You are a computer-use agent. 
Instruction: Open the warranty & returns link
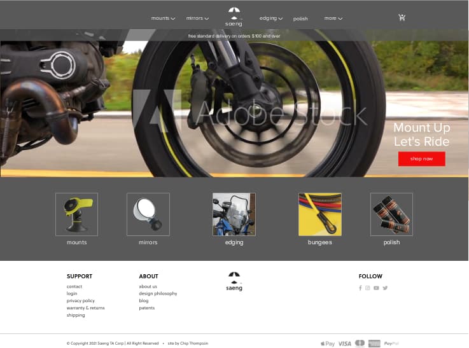pyautogui.click(x=85, y=308)
